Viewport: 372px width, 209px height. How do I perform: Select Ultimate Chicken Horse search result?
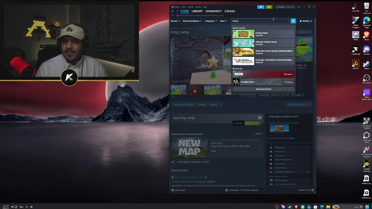pos(263,43)
